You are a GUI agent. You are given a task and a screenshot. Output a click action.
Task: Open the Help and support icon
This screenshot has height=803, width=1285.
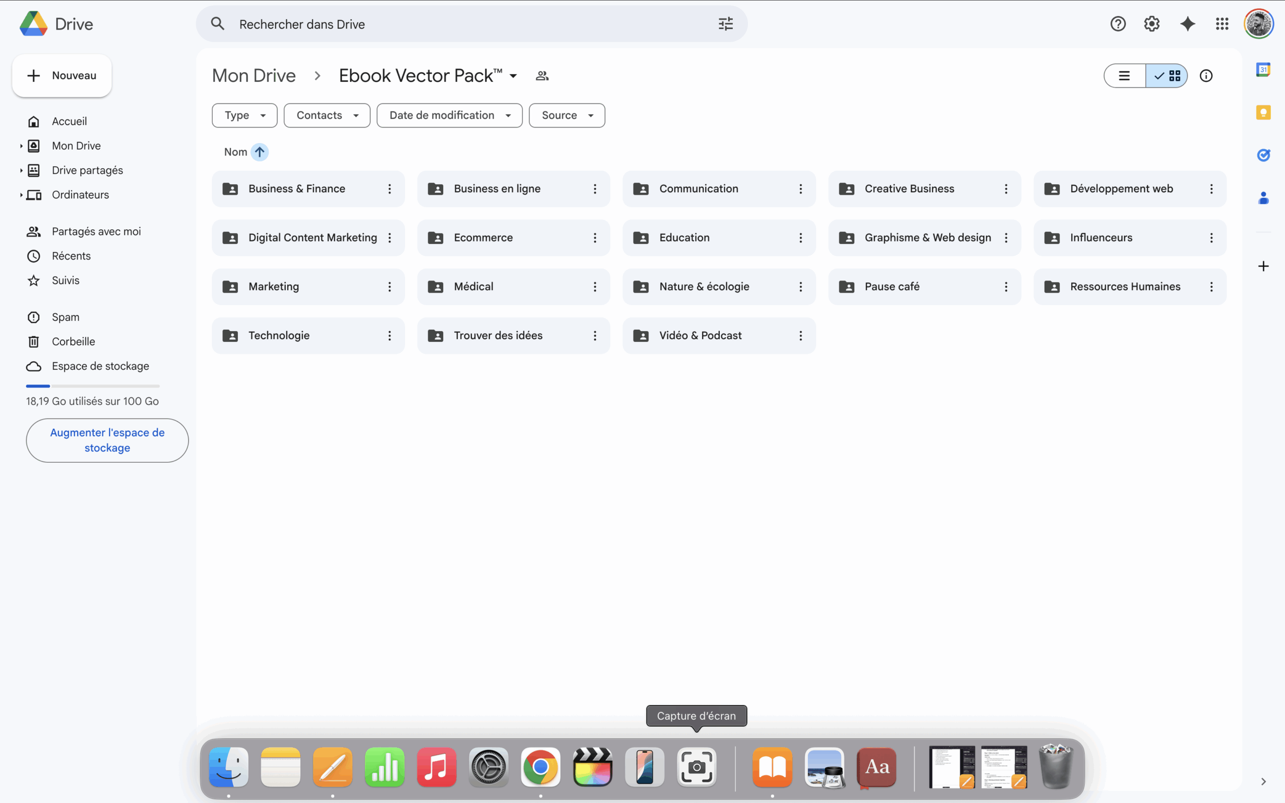click(x=1118, y=24)
